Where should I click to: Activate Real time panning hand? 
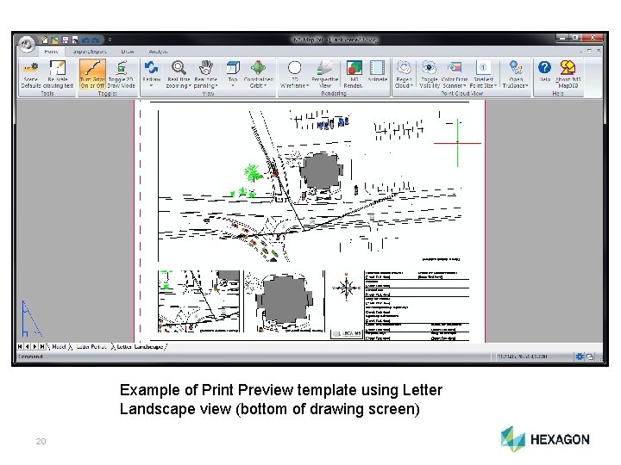pos(206,74)
